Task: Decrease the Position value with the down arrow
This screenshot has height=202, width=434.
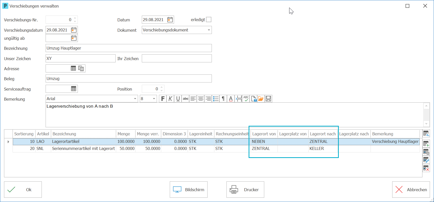Action: coord(162,91)
